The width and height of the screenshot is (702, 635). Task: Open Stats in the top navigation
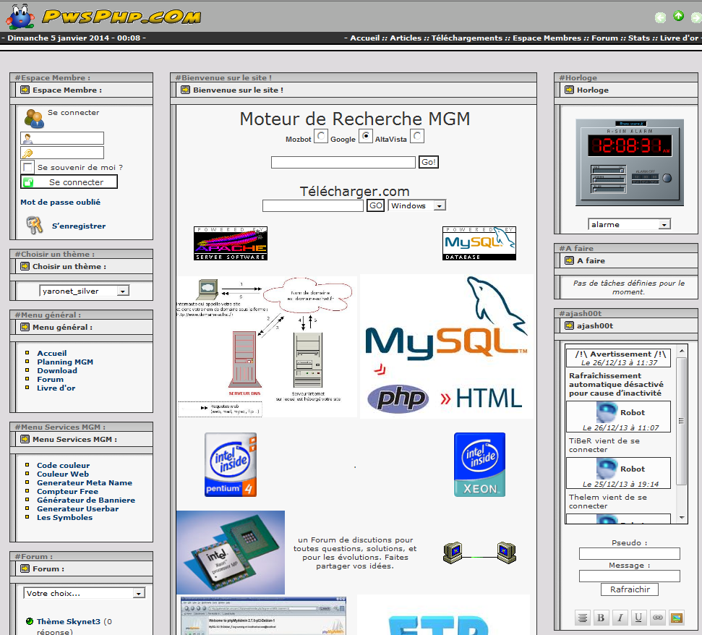[639, 38]
